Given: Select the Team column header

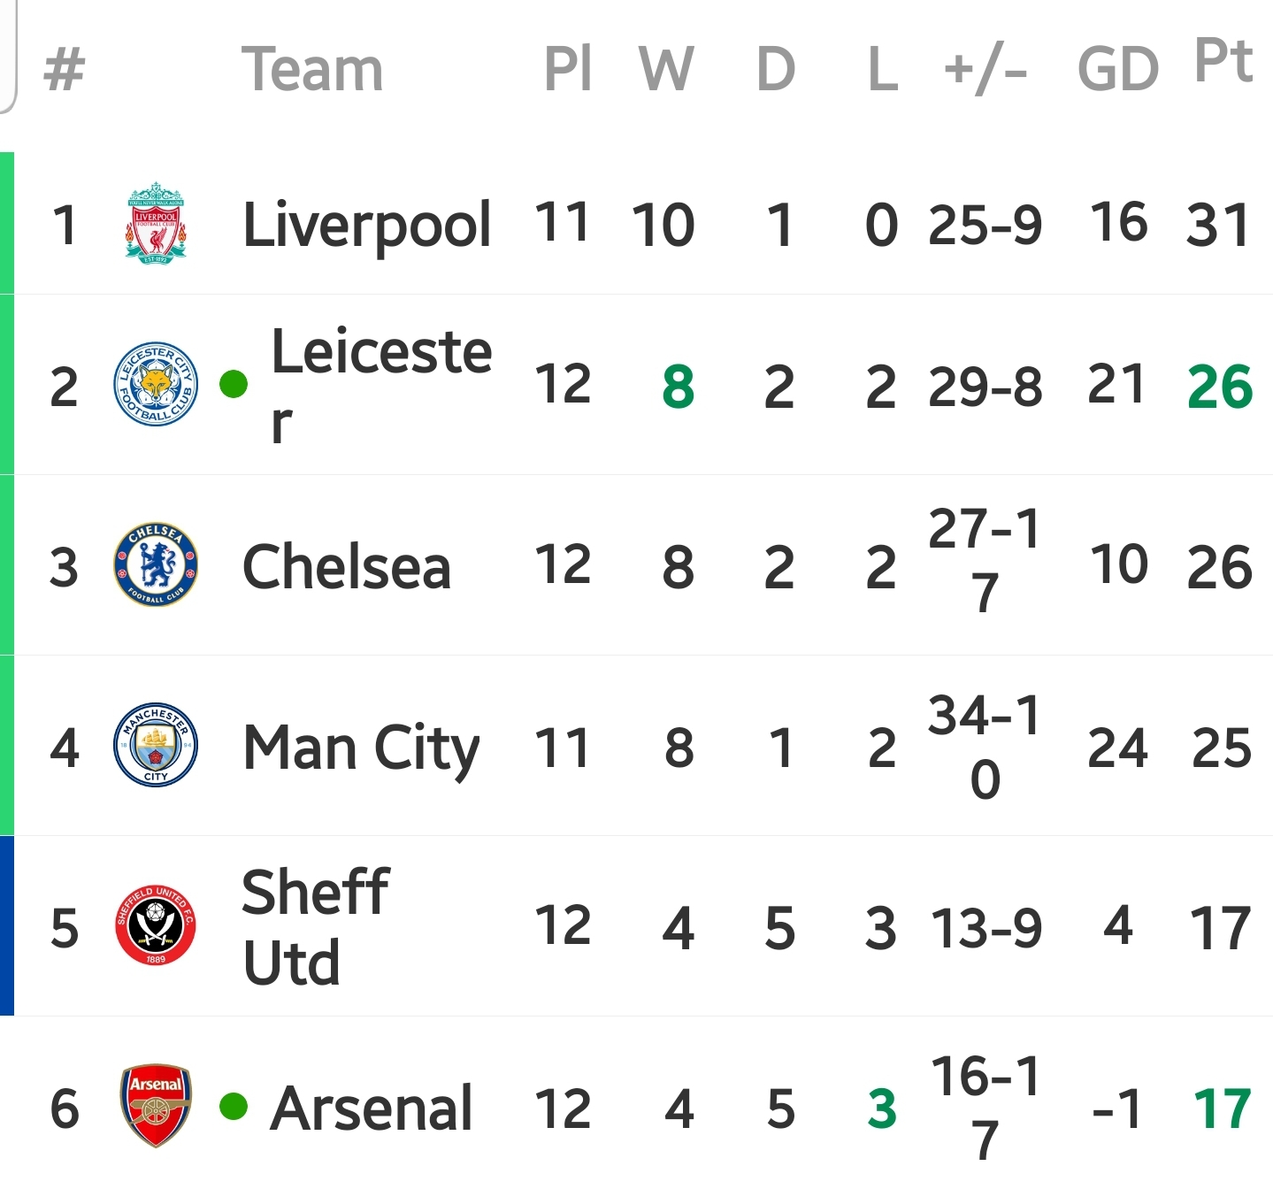Looking at the screenshot, I should point(312,69).
